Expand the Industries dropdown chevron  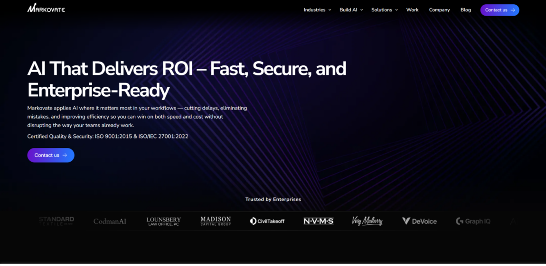[330, 10]
